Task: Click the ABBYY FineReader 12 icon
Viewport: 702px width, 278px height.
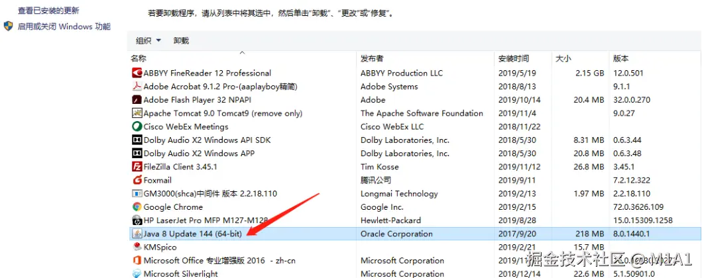Action: [137, 73]
